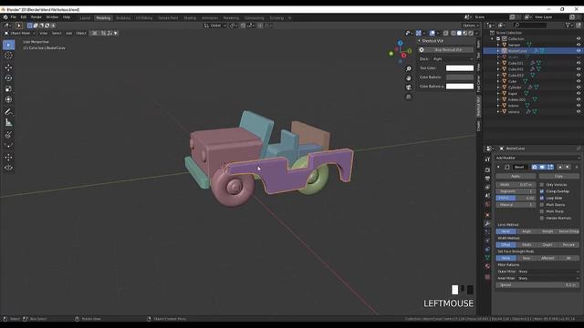Copy the Bevel modifier
This screenshot has width=584, height=328.
(558, 176)
